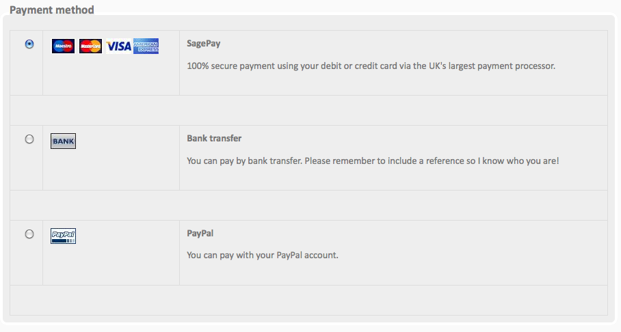Click the VISA card logo
Viewport: 621px width, 332px height.
click(119, 46)
